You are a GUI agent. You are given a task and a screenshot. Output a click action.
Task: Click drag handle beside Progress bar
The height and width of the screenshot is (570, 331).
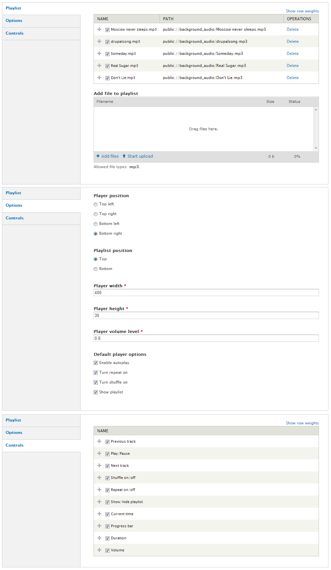tap(99, 526)
